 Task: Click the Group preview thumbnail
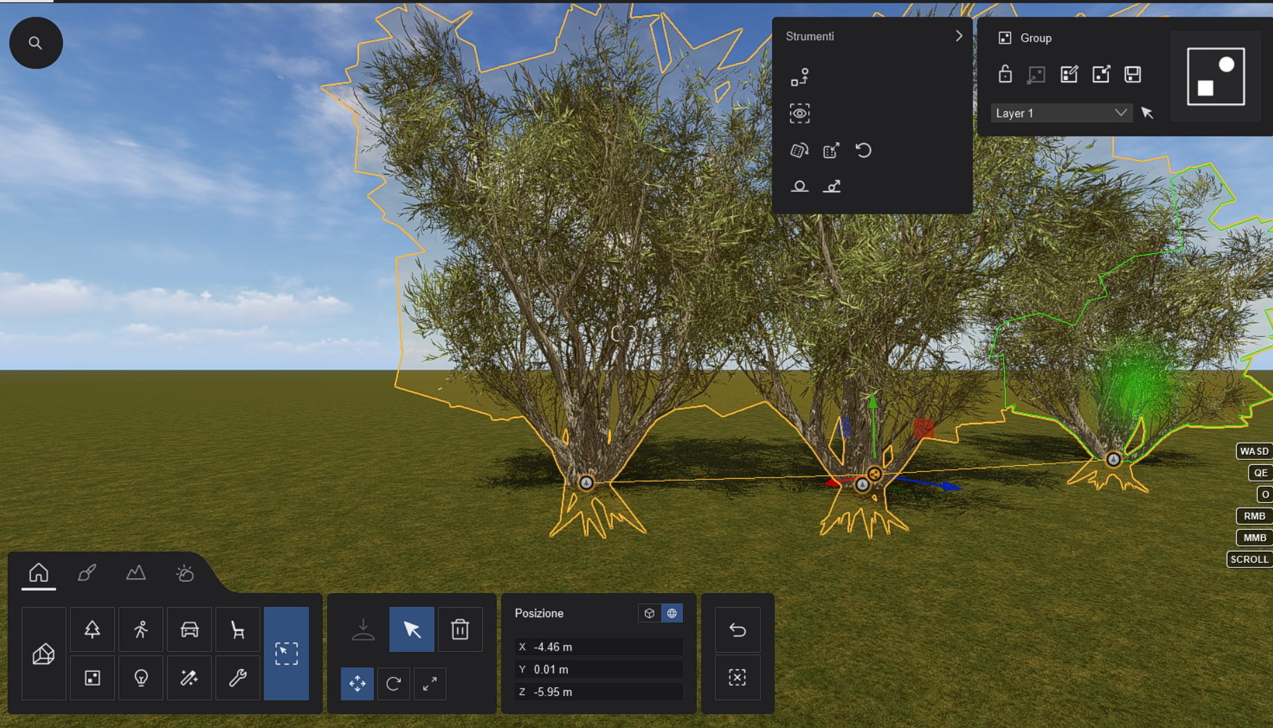pyautogui.click(x=1216, y=76)
